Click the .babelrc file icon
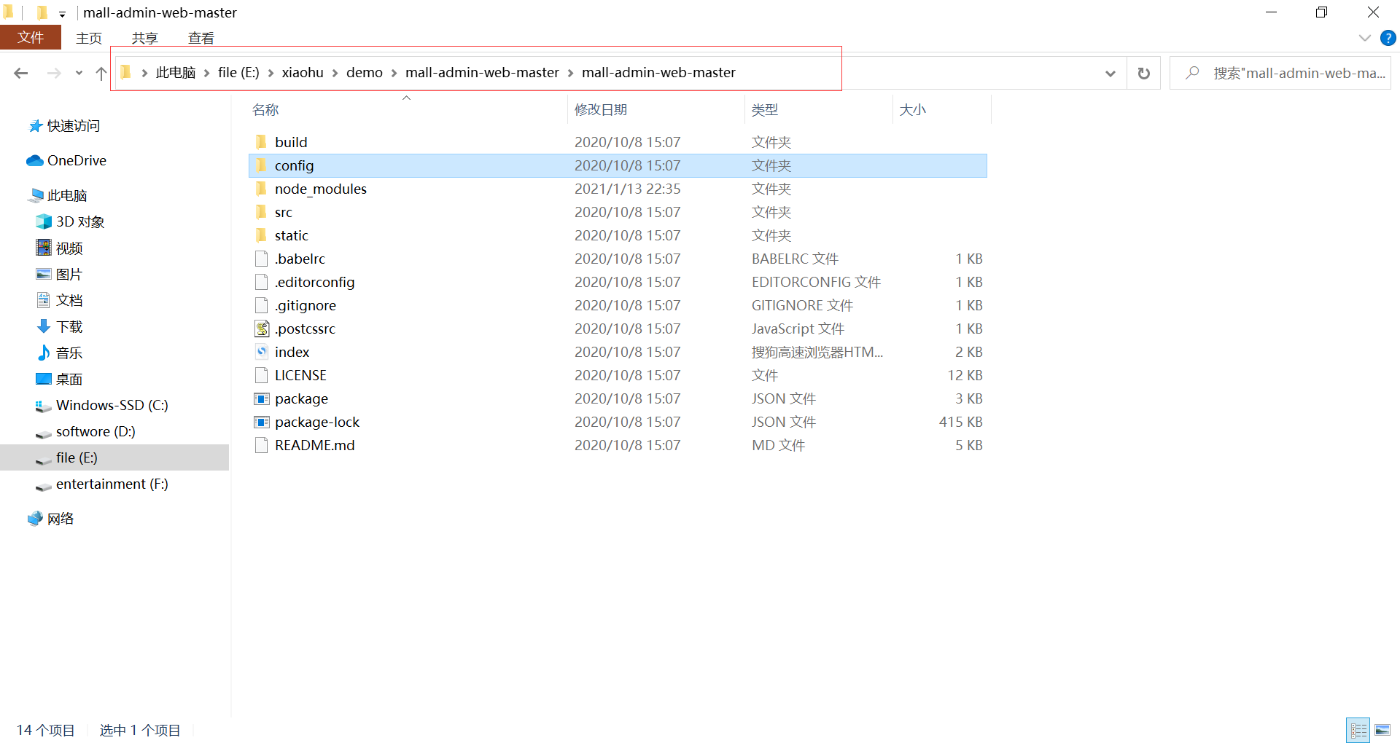 pos(262,259)
